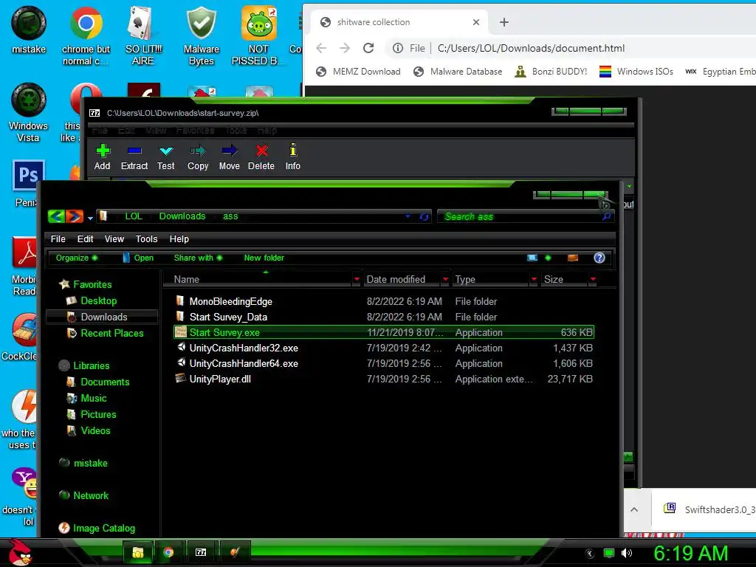Screen dimensions: 756x567
Task: Open a new Chrome tab
Action: pyautogui.click(x=504, y=22)
